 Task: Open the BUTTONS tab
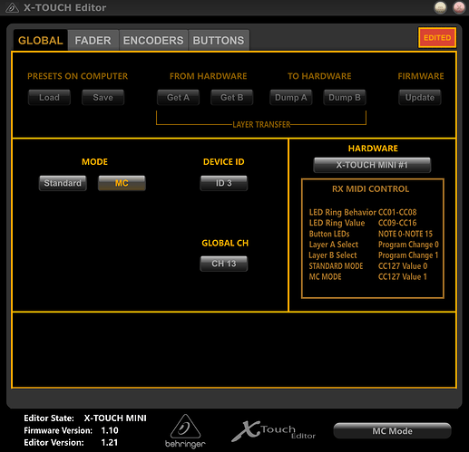(x=219, y=40)
